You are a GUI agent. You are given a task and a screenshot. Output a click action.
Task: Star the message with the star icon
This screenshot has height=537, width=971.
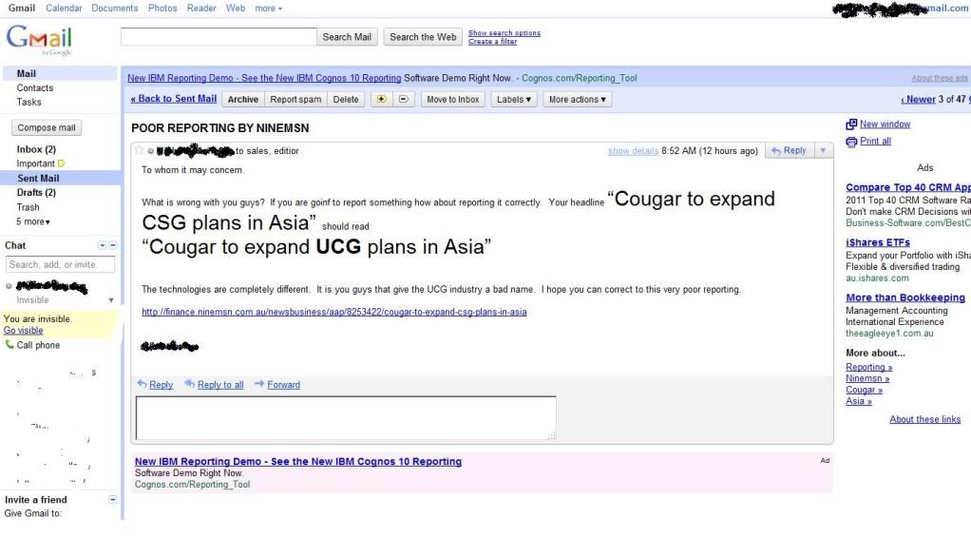point(140,150)
